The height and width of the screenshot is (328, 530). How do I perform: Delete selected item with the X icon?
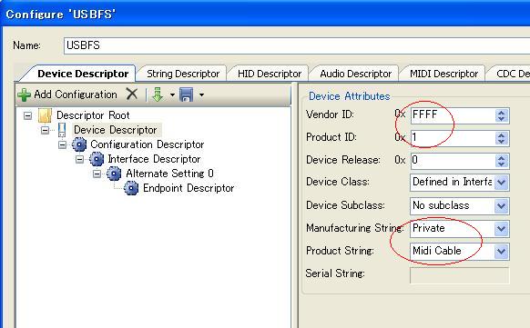click(132, 94)
